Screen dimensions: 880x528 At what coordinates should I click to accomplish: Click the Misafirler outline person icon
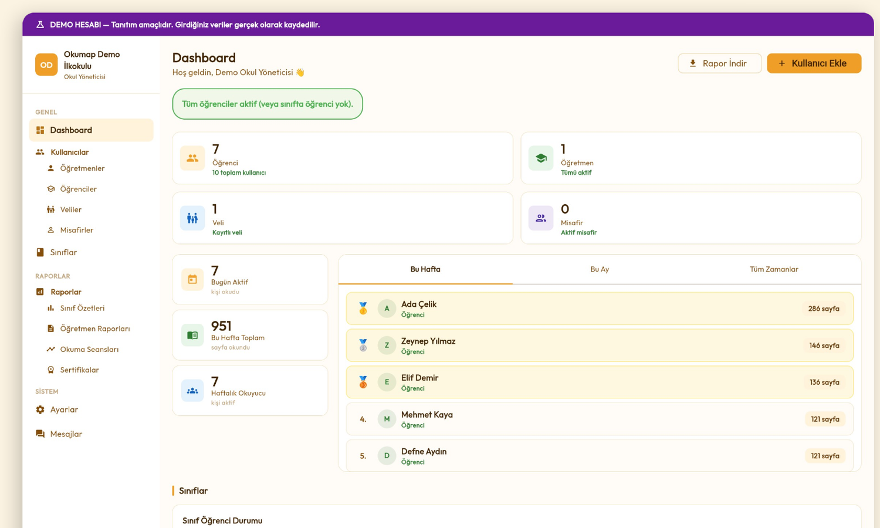[x=50, y=230]
